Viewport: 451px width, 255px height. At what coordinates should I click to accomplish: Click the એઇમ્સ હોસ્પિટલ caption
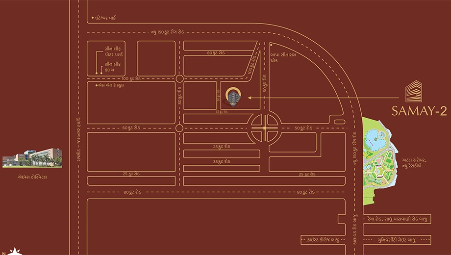32,177
